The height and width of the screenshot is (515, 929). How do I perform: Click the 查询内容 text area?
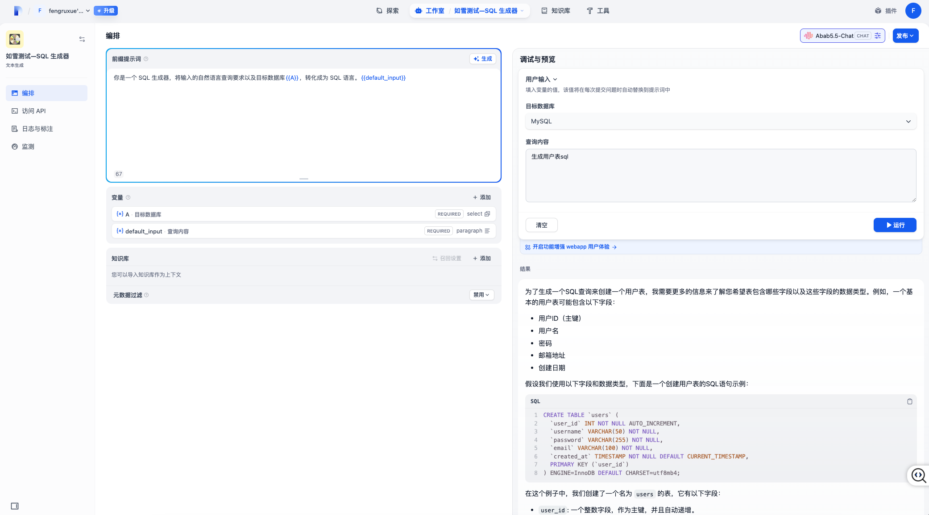coord(721,176)
